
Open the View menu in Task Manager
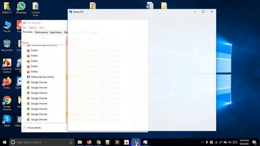[x=42, y=28]
